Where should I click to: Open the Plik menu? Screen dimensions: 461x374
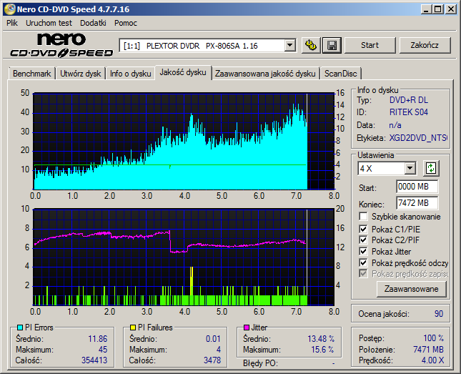(12, 23)
